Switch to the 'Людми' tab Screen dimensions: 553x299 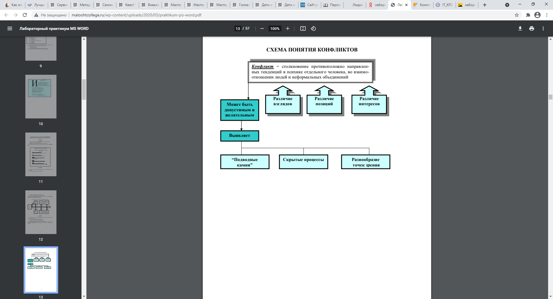coord(355,5)
